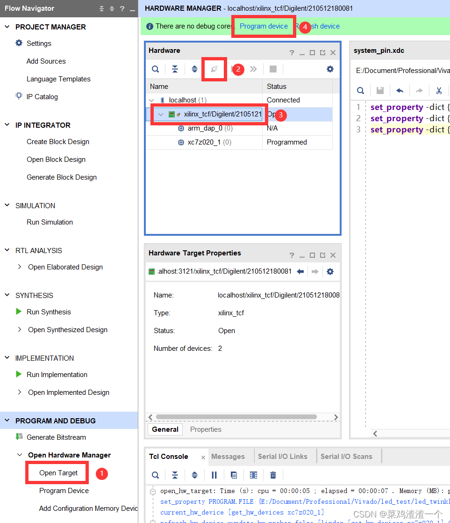The image size is (450, 523).
Task: Expand Open Elaborated Design
Action: (x=20, y=267)
